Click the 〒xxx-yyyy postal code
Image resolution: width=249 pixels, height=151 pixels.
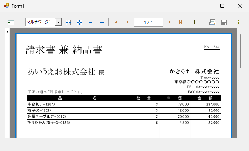click(210, 77)
